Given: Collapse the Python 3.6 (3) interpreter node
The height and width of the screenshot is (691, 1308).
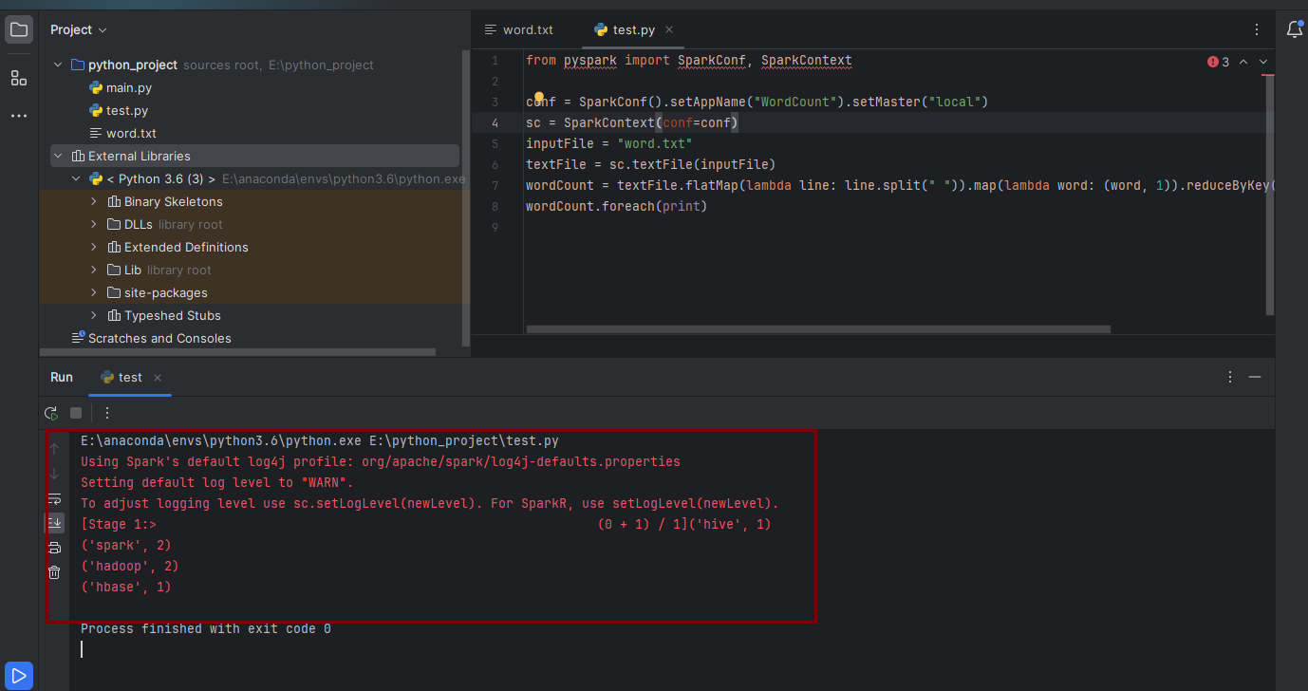Looking at the screenshot, I should pyautogui.click(x=76, y=178).
